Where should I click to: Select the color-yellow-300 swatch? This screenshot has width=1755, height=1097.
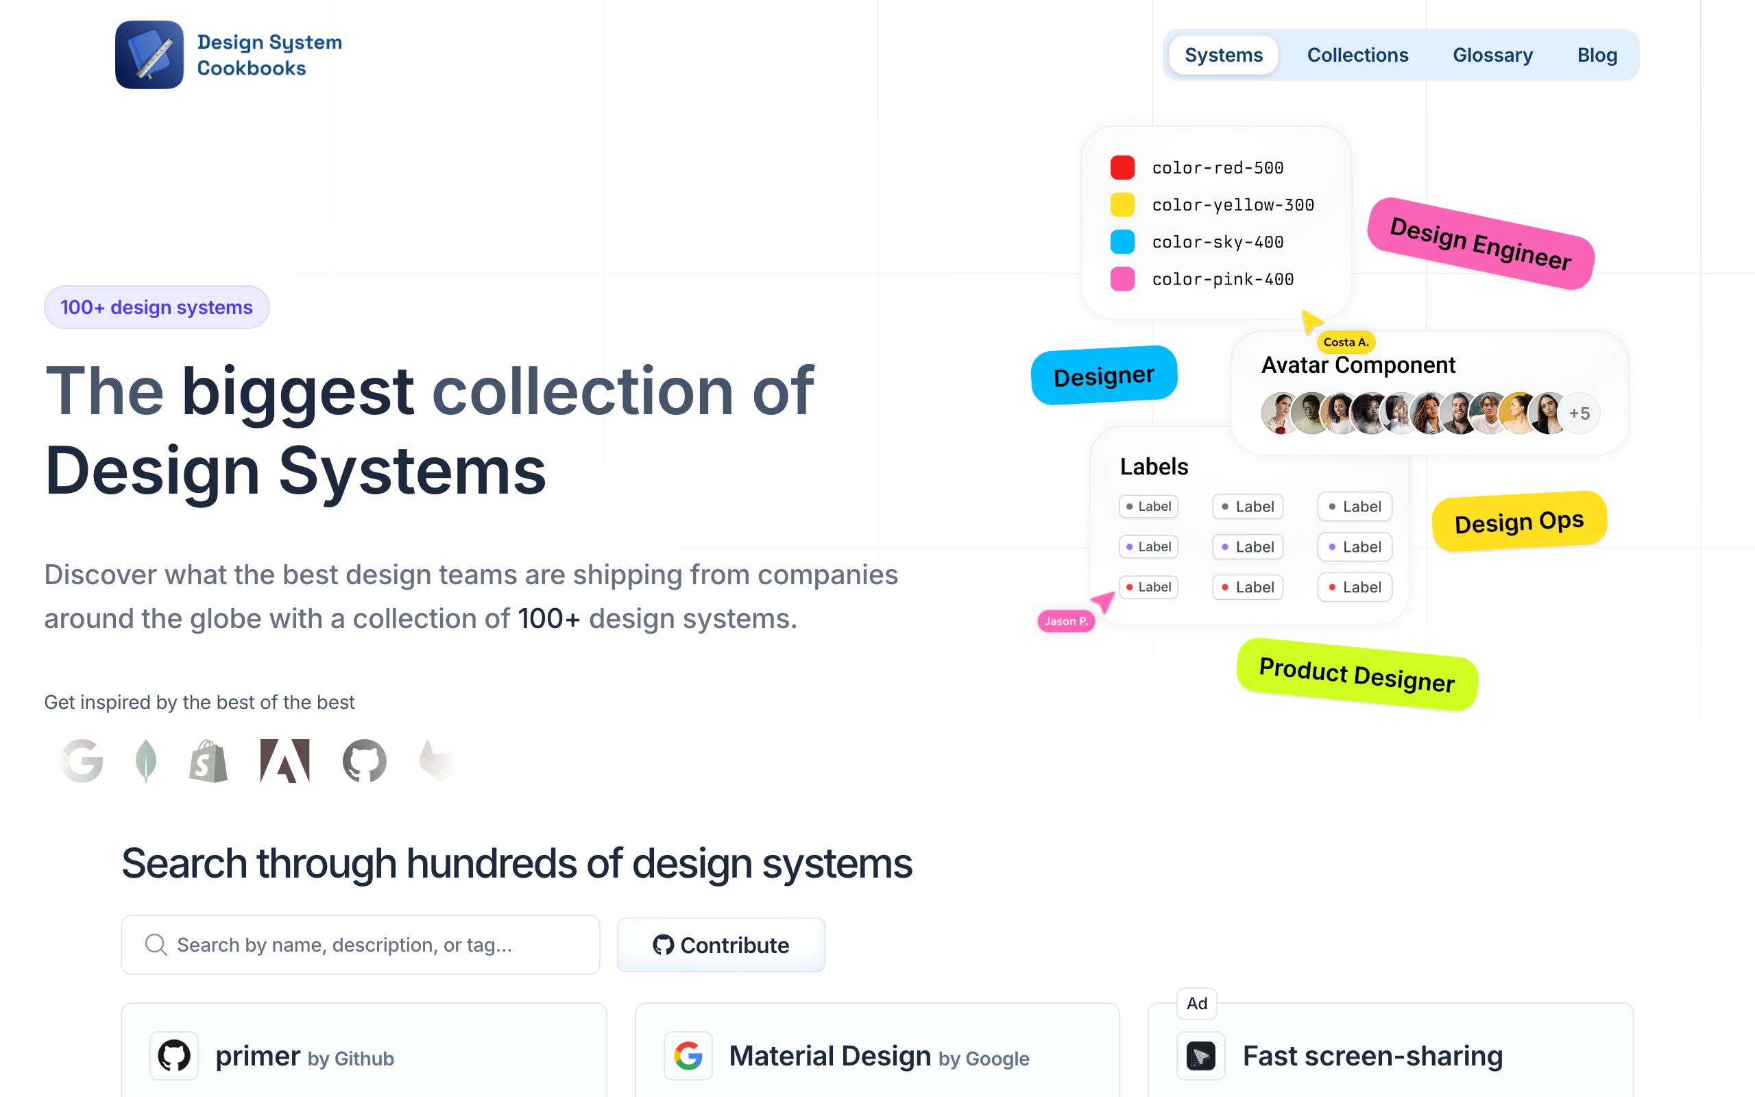[x=1123, y=204]
